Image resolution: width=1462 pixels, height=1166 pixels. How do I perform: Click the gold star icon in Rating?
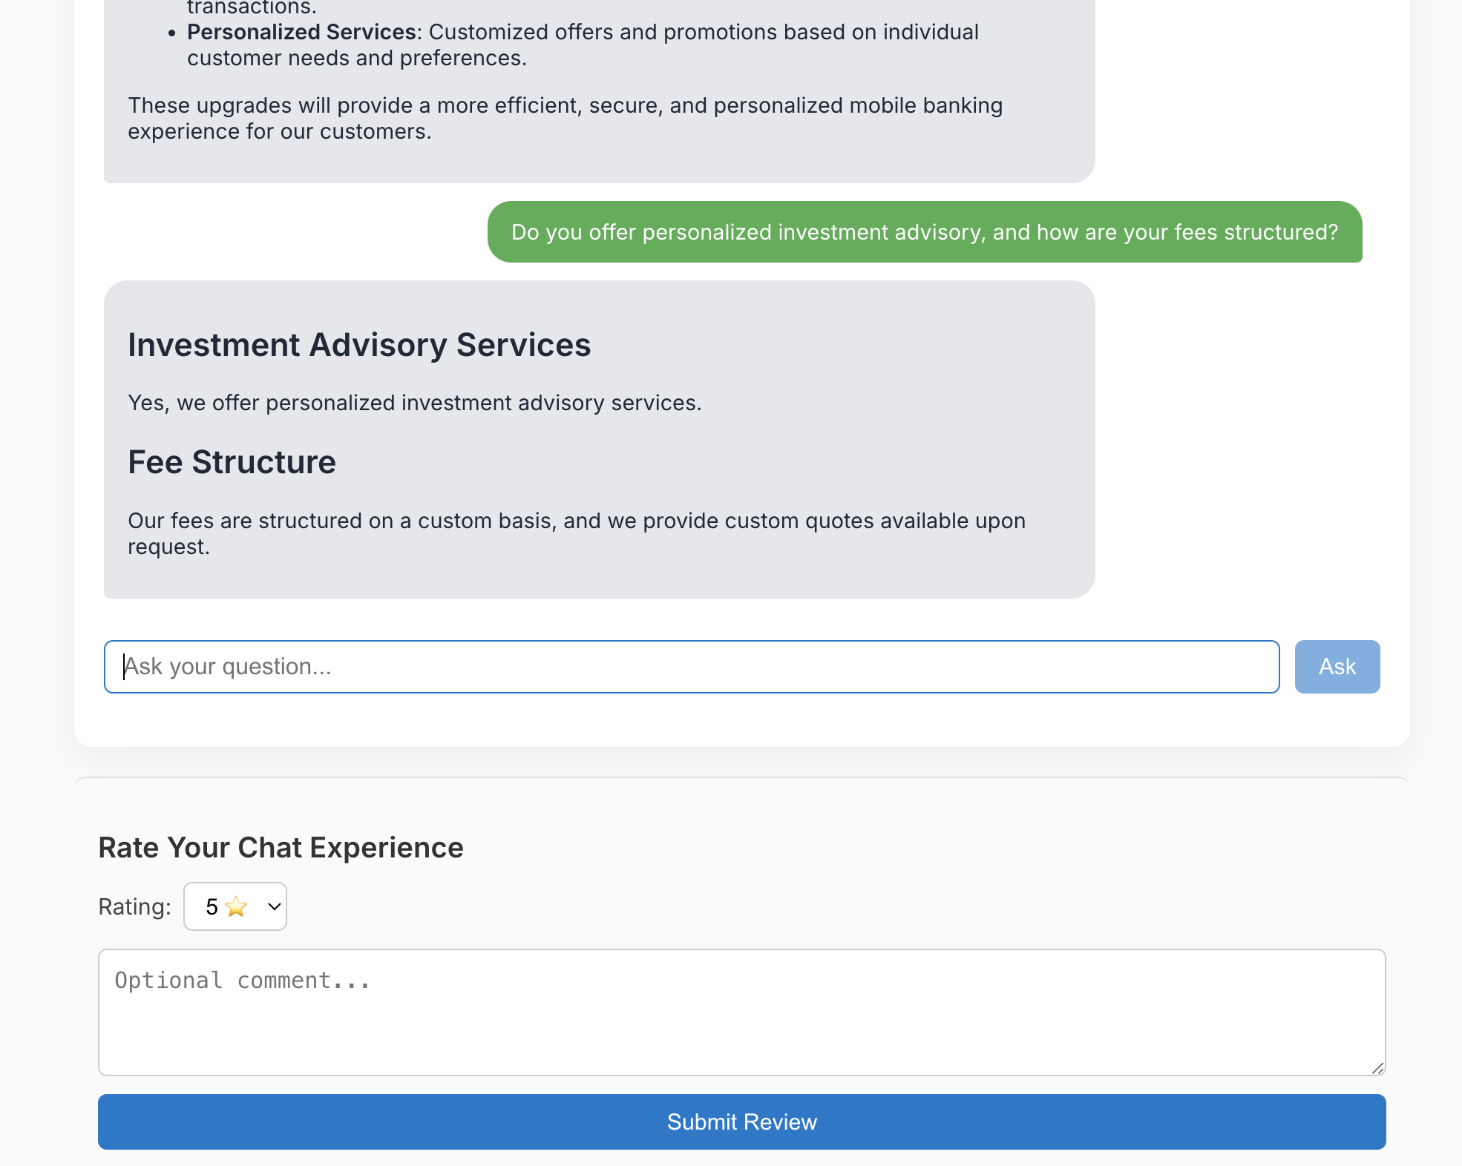click(x=236, y=906)
